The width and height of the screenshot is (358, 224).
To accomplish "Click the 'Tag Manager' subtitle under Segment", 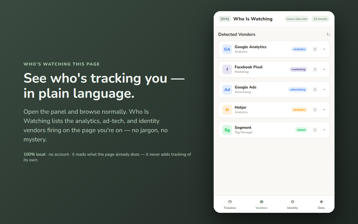I will 244,132.
